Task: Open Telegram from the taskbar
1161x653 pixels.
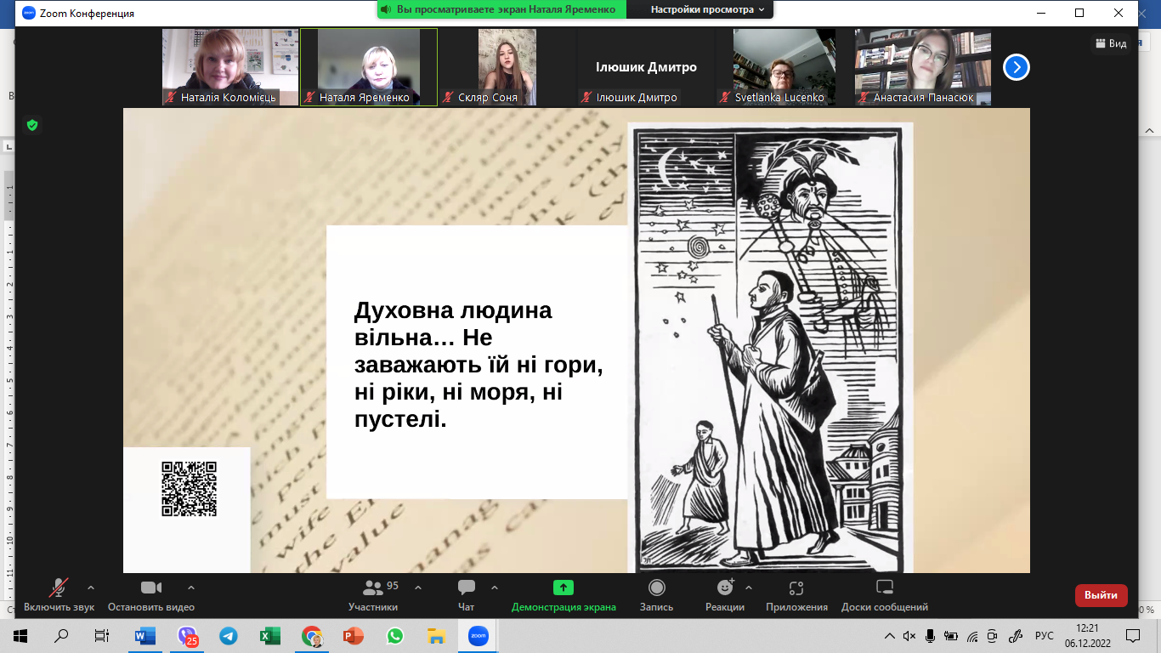Action: coord(229,636)
